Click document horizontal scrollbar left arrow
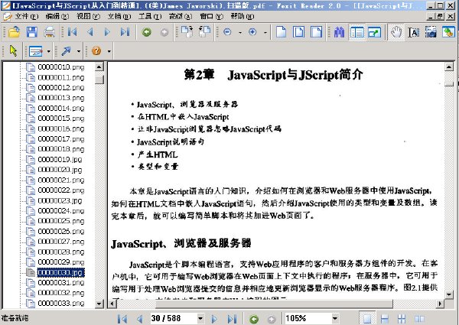Screen dimensions: 459x325 point(112,304)
